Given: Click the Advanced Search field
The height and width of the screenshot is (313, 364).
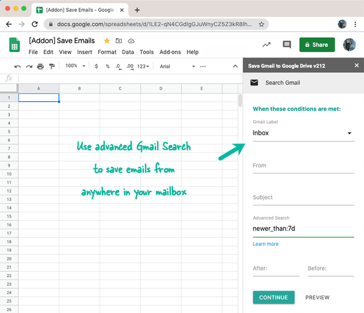Looking at the screenshot, I should (303, 229).
